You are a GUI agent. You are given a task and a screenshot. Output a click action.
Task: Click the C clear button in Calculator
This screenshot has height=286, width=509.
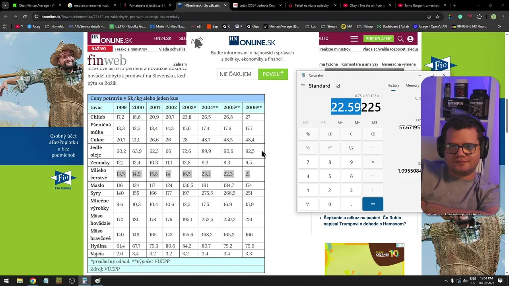[x=351, y=134]
